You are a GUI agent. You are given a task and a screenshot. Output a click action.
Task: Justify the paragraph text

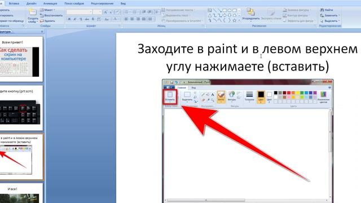(x=144, y=19)
